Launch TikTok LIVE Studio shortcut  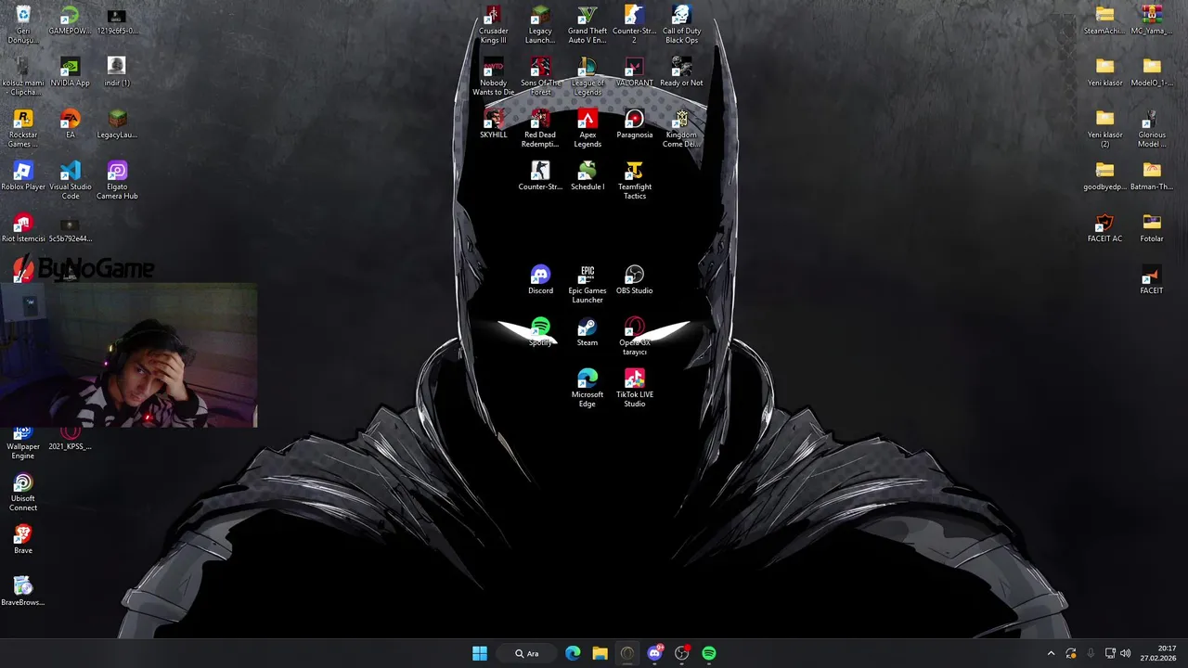(x=634, y=388)
